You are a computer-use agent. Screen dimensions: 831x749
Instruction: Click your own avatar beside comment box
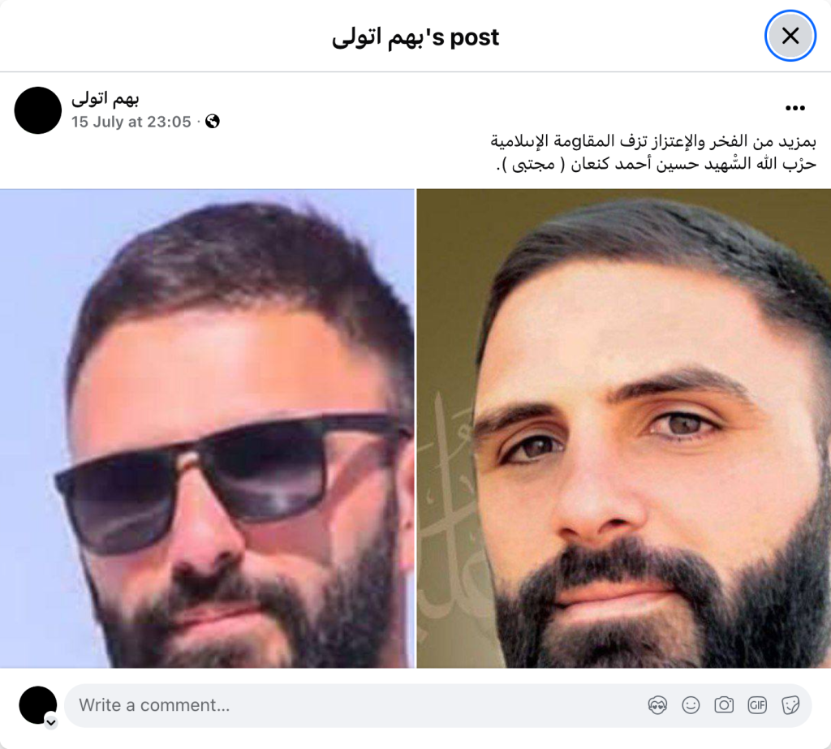37,705
